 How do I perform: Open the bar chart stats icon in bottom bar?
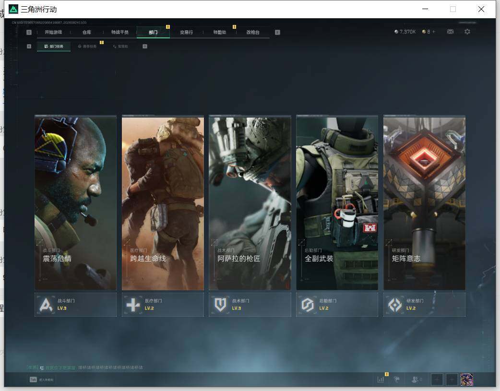click(381, 379)
